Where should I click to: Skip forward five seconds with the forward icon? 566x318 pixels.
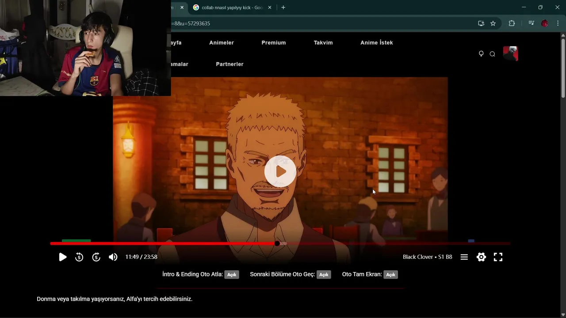[x=96, y=257]
